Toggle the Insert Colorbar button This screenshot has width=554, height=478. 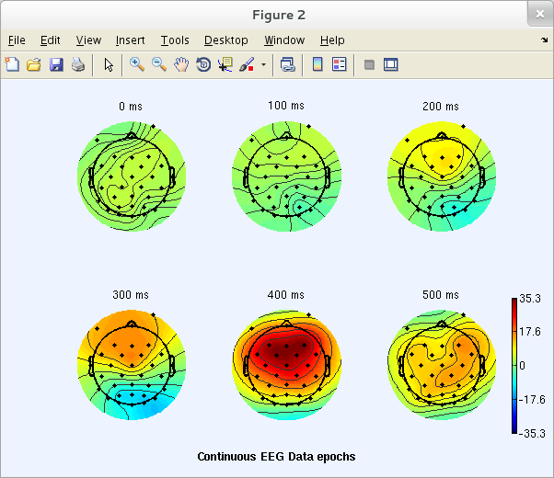pos(317,64)
